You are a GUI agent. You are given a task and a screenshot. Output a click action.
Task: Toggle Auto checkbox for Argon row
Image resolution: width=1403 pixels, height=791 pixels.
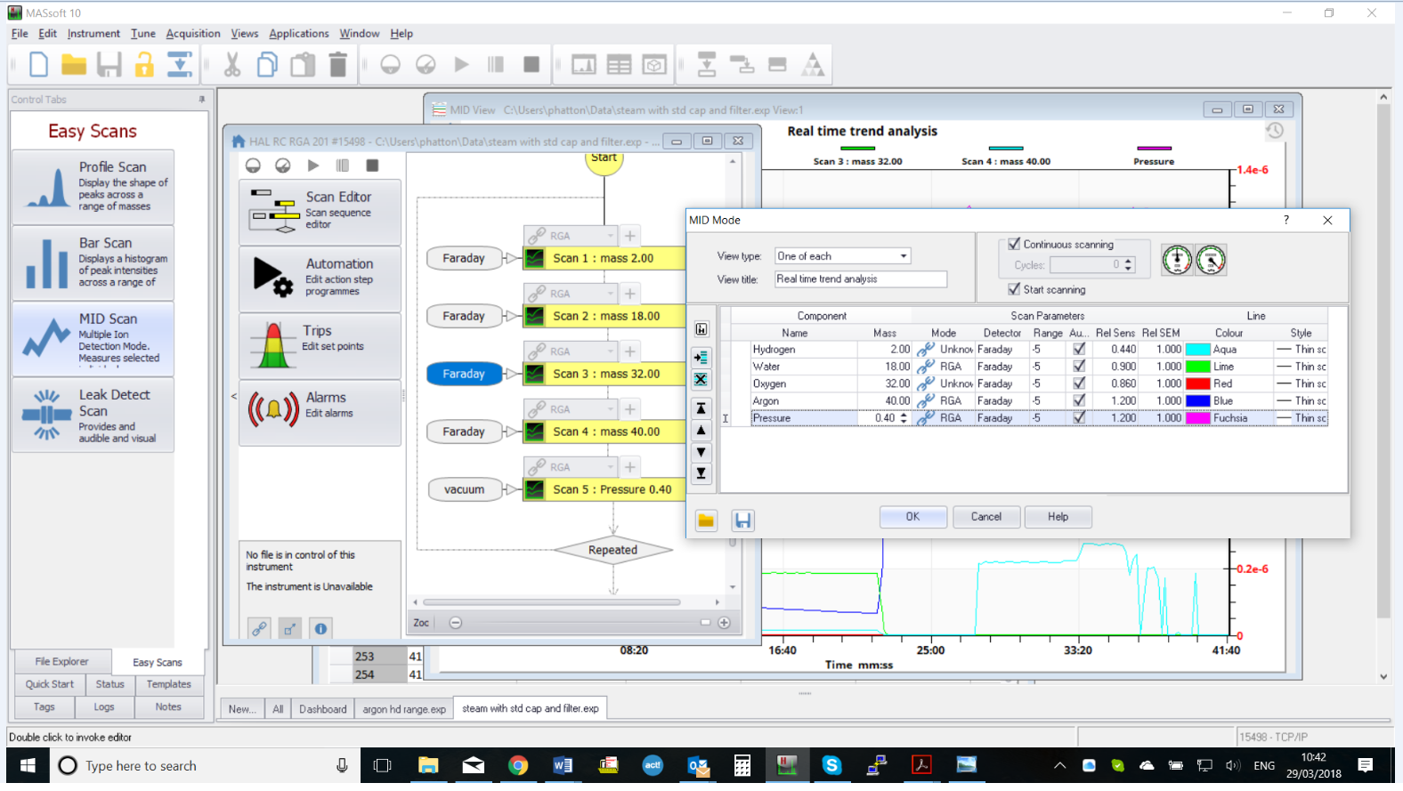[1079, 401]
